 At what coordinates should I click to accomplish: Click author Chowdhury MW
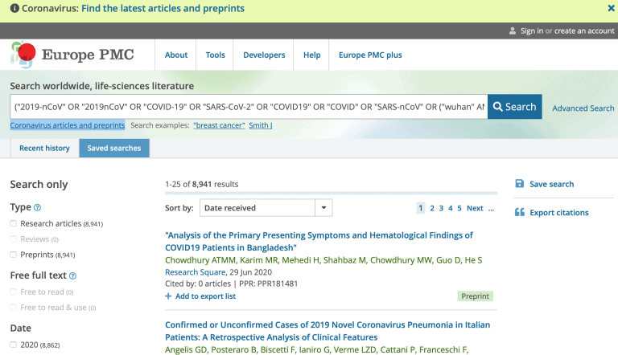pyautogui.click(x=401, y=260)
